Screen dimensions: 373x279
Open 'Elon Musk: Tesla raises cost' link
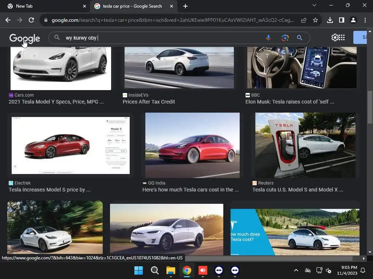tap(290, 102)
